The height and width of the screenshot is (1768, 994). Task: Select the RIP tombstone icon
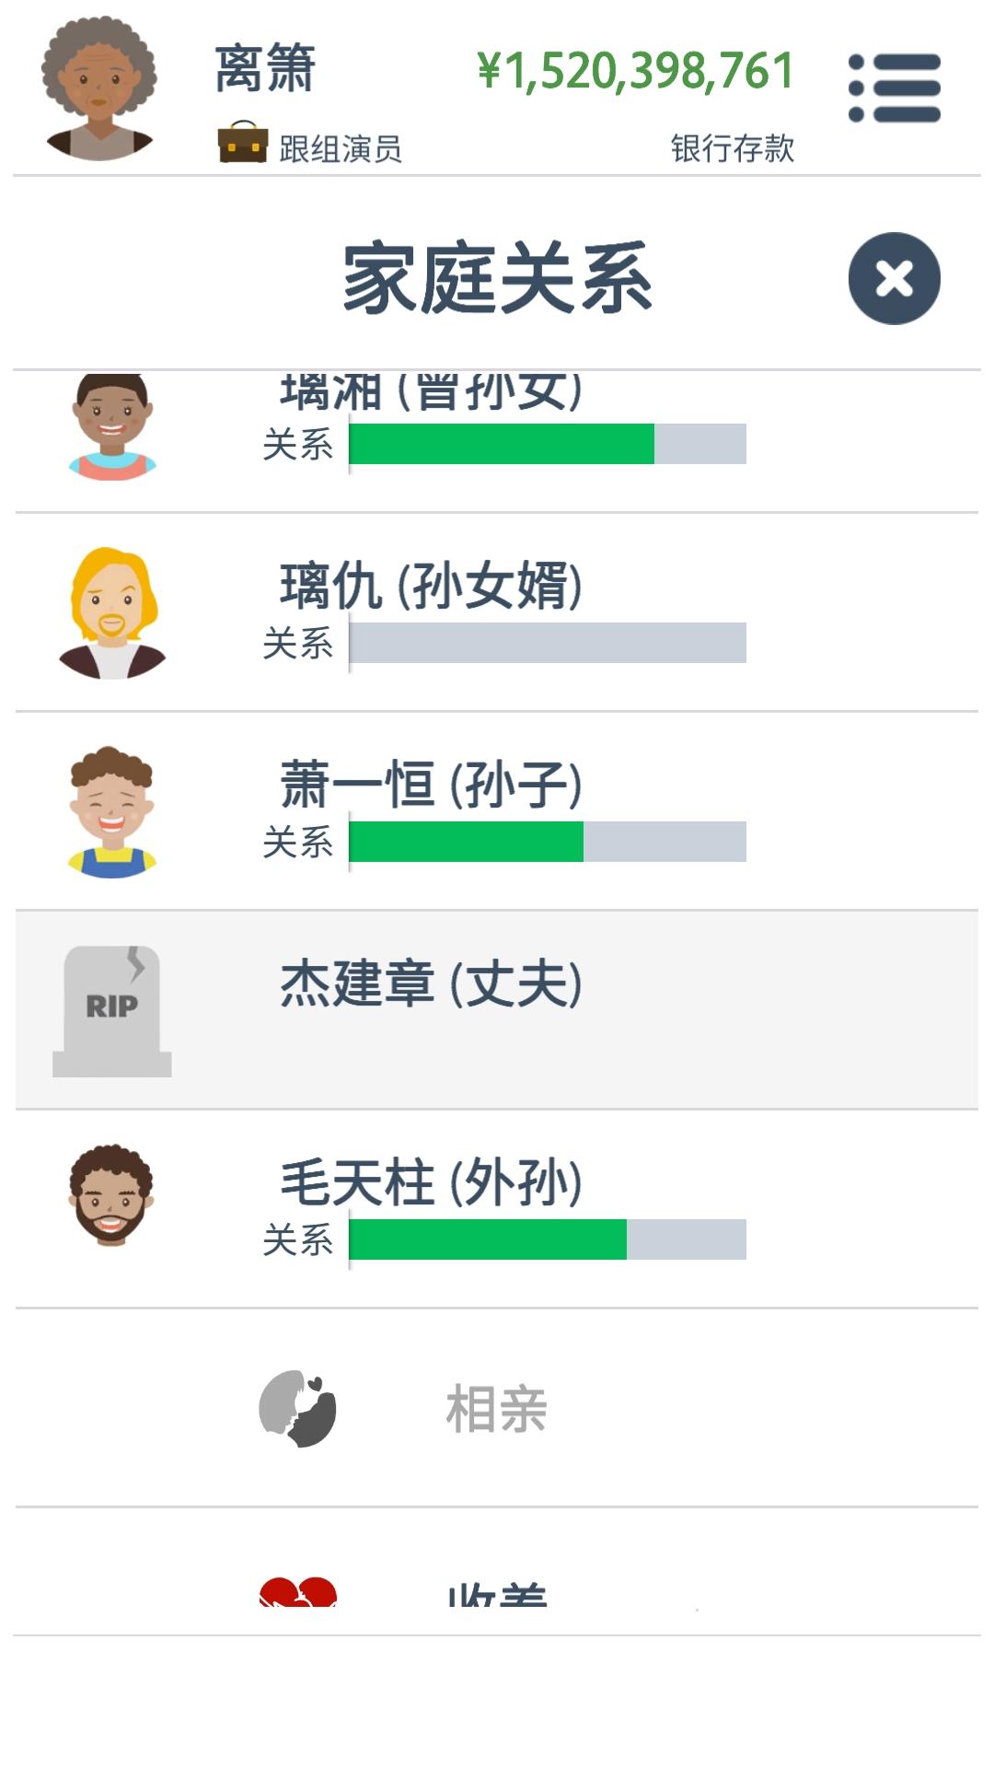click(x=112, y=1011)
